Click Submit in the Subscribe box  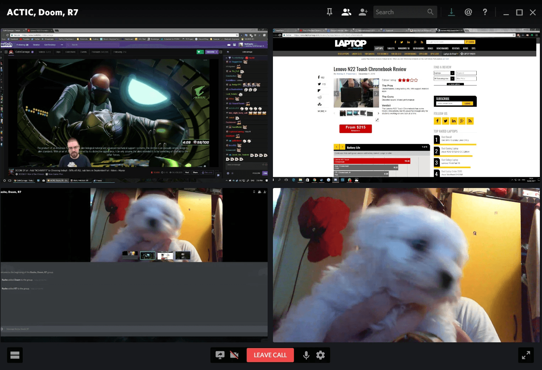[x=467, y=104]
